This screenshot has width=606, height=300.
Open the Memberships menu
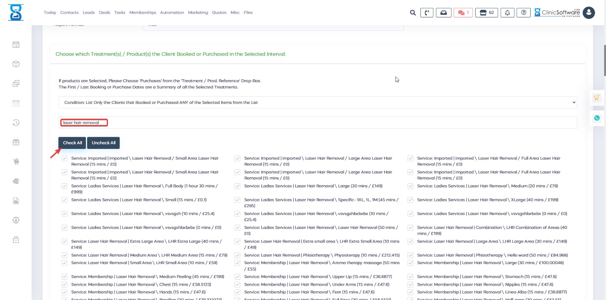[x=142, y=12]
